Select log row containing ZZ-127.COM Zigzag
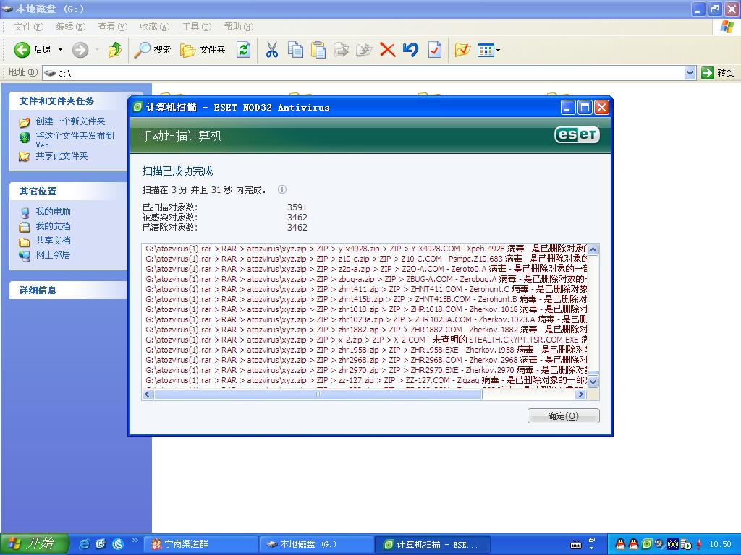The height and width of the screenshot is (555, 741). point(365,380)
